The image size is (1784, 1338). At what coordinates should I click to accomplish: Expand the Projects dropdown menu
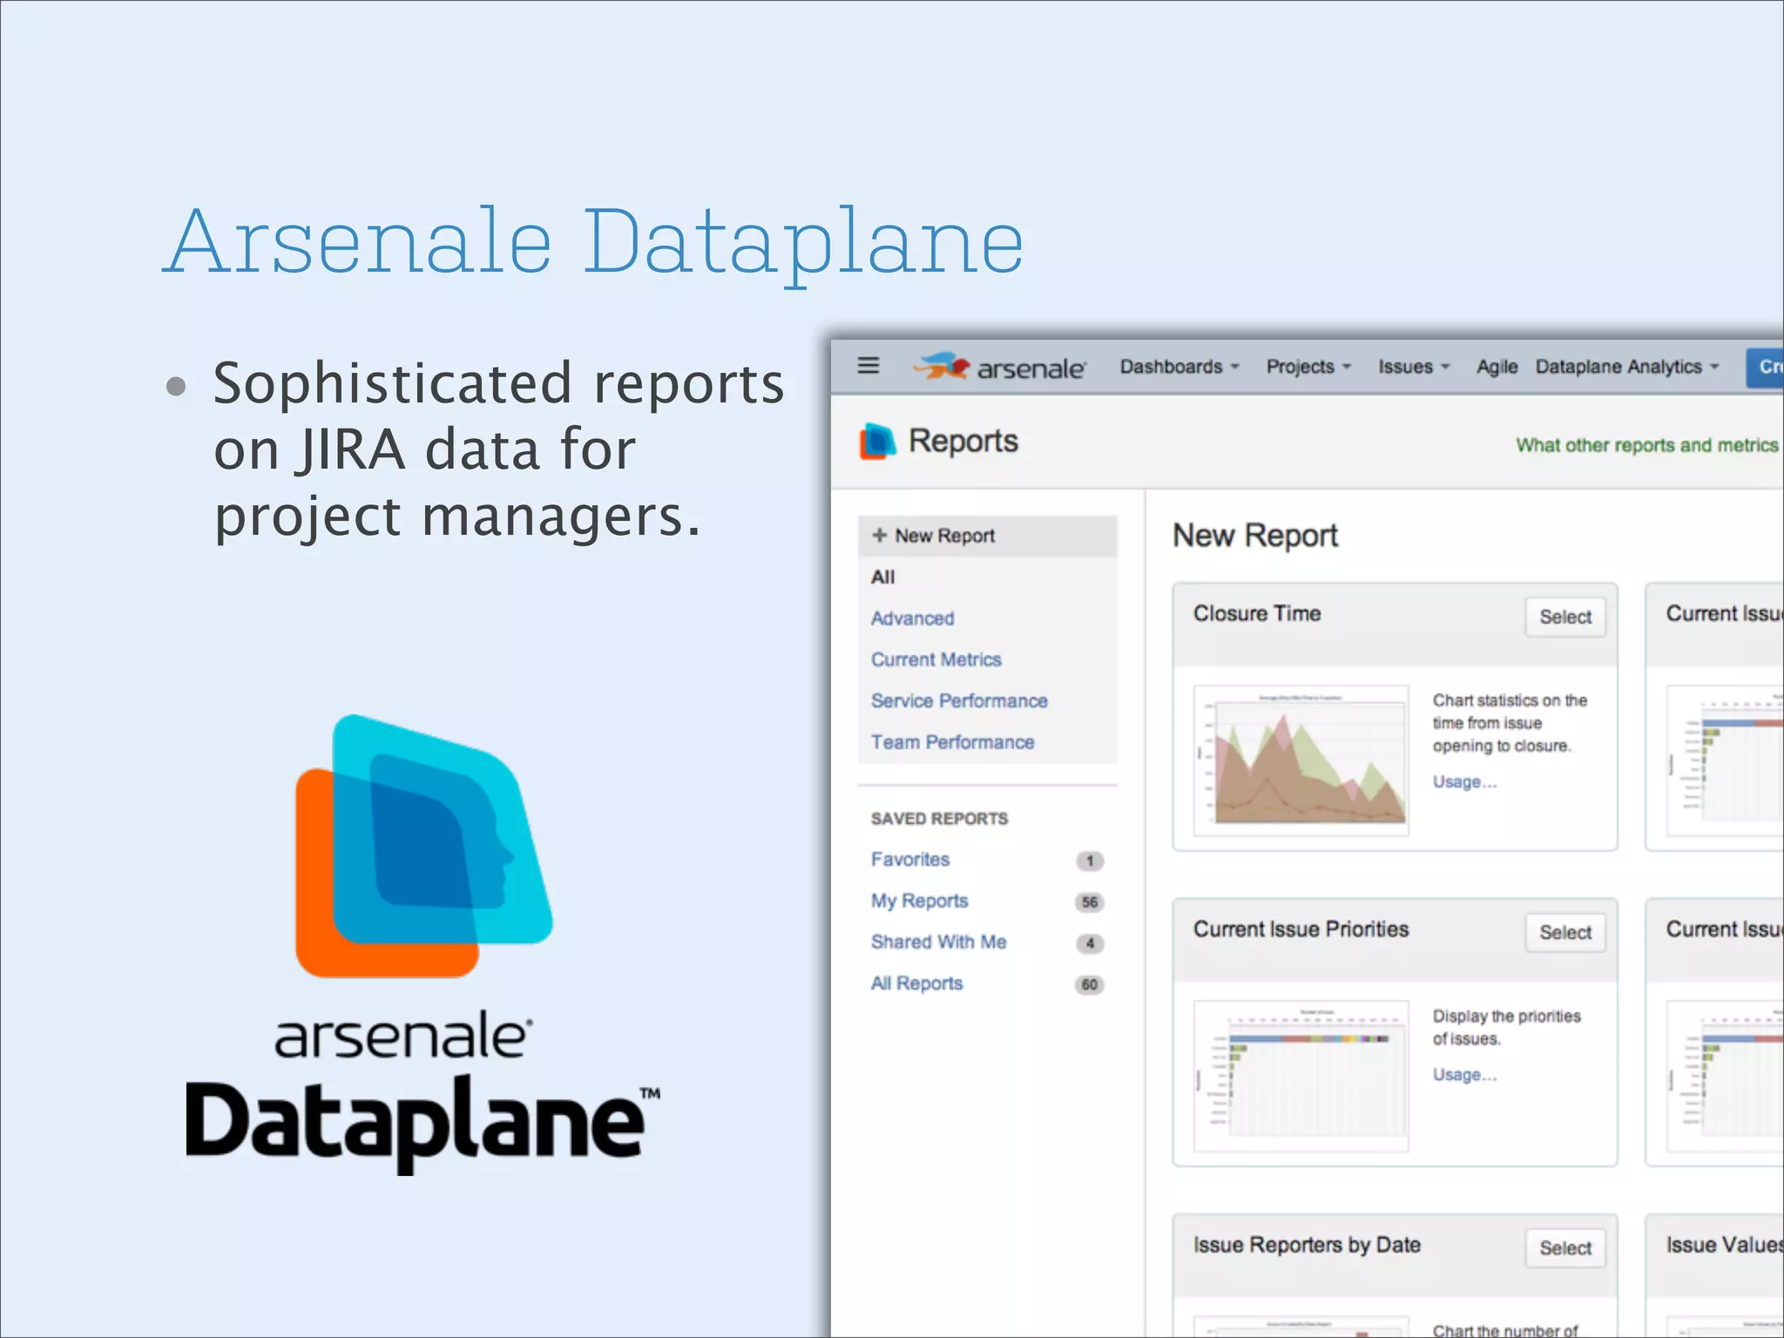click(x=1308, y=367)
